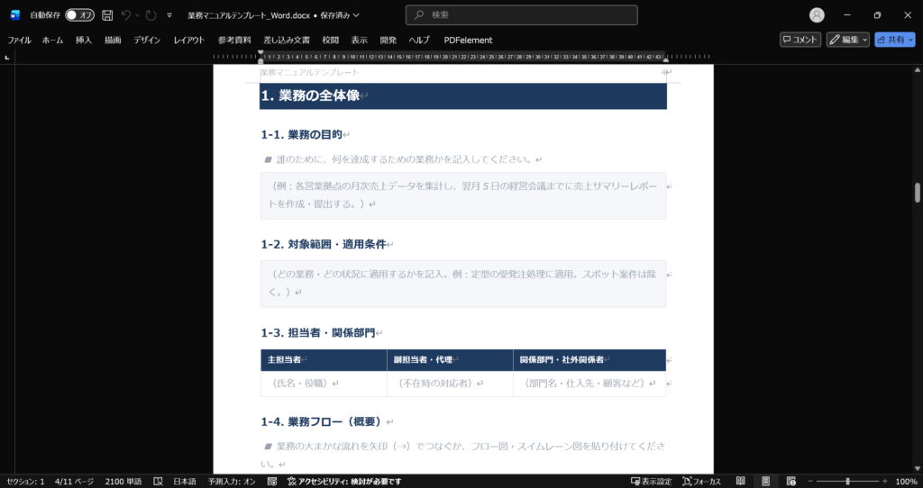Expand the Quick Access Toolbar customize dropdown
The image size is (923, 488).
[169, 15]
